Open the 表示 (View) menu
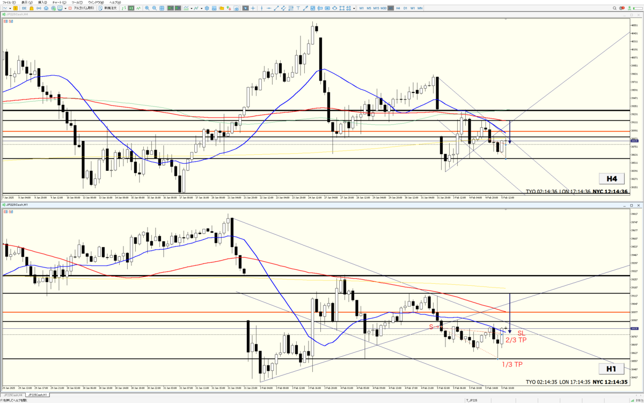This screenshot has height=403, width=644. (27, 3)
